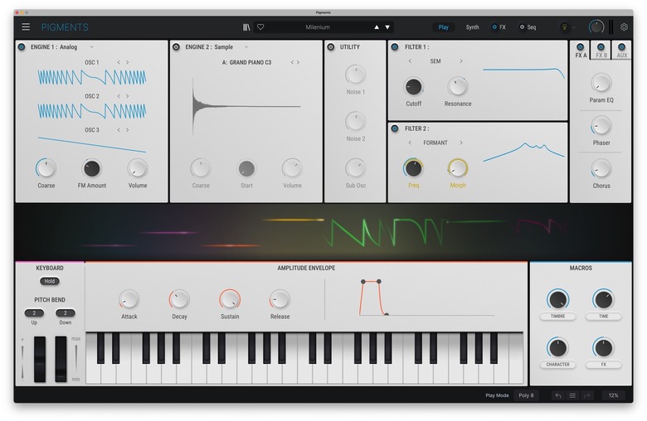Click the sound design tips lightbulb
The width and height of the screenshot is (647, 421).
tap(565, 27)
